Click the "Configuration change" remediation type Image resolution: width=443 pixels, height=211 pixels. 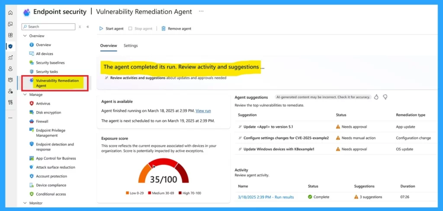pos(413,138)
